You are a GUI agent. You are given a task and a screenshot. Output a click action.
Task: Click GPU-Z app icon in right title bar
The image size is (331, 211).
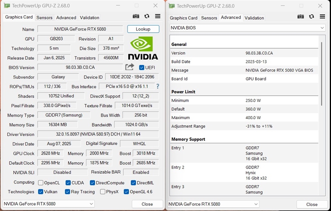click(171, 6)
